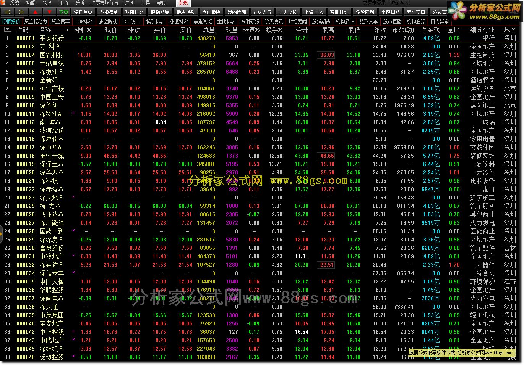Switch to the SUP统计 tab
The width and height of the screenshot is (524, 365).
click(x=132, y=21)
